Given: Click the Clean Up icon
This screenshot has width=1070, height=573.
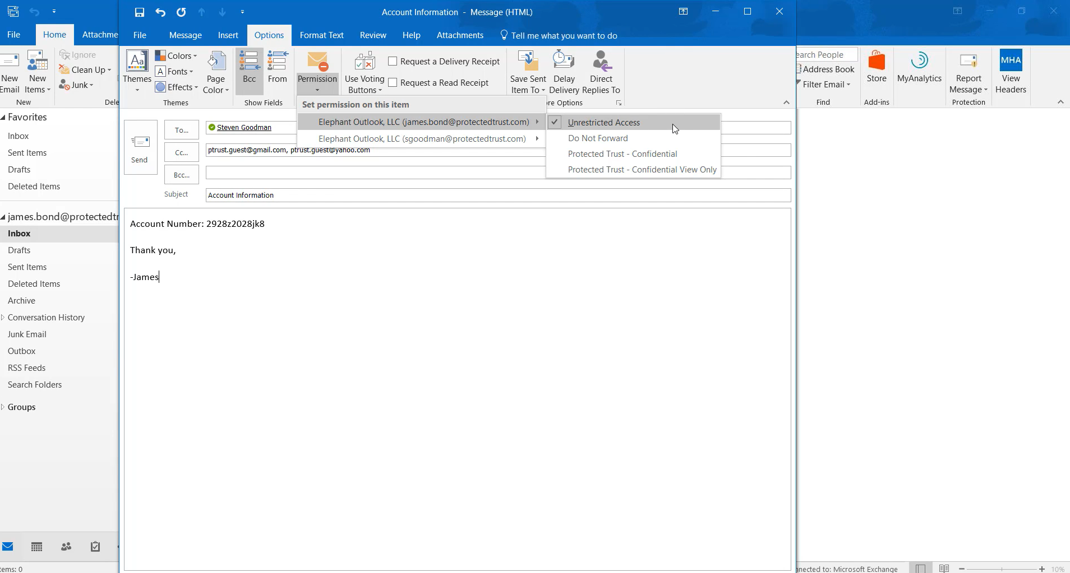Looking at the screenshot, I should [x=64, y=69].
